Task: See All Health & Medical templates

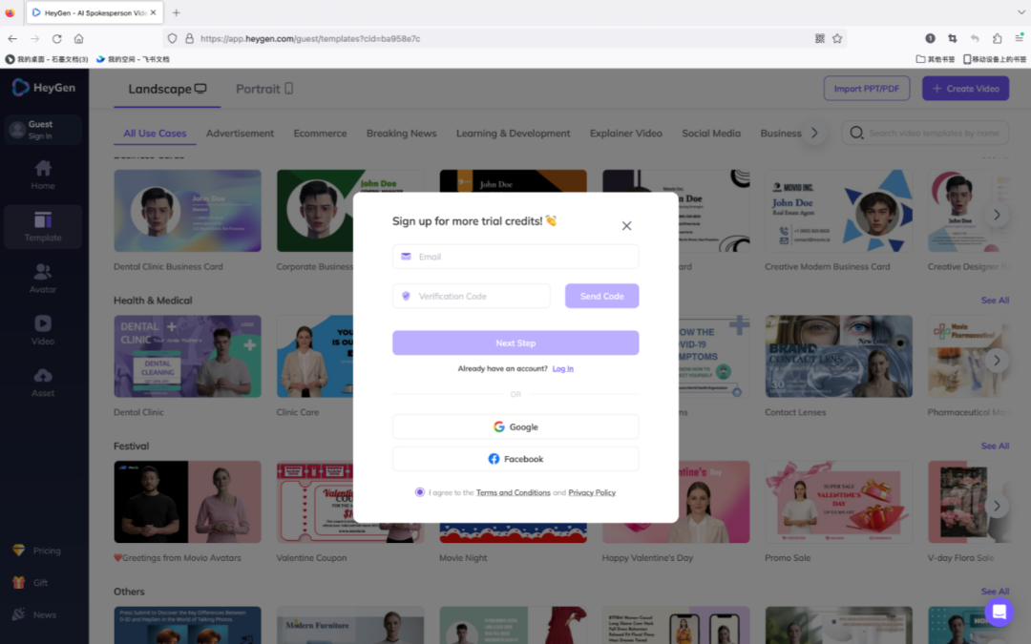Action: pos(994,301)
